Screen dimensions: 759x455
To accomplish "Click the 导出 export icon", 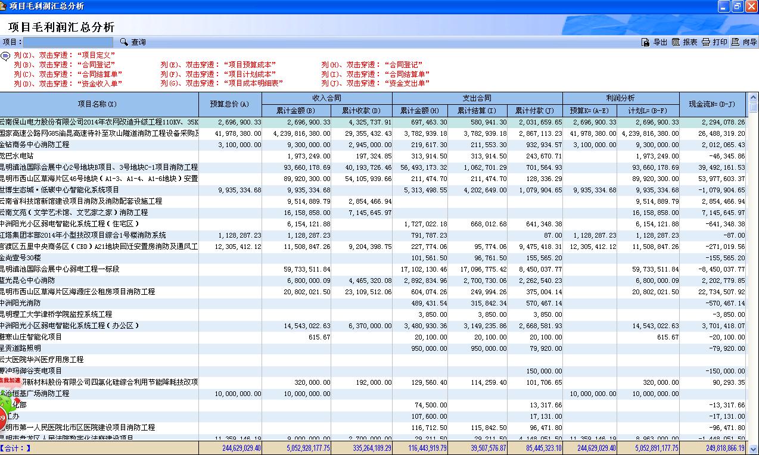I will pyautogui.click(x=645, y=42).
